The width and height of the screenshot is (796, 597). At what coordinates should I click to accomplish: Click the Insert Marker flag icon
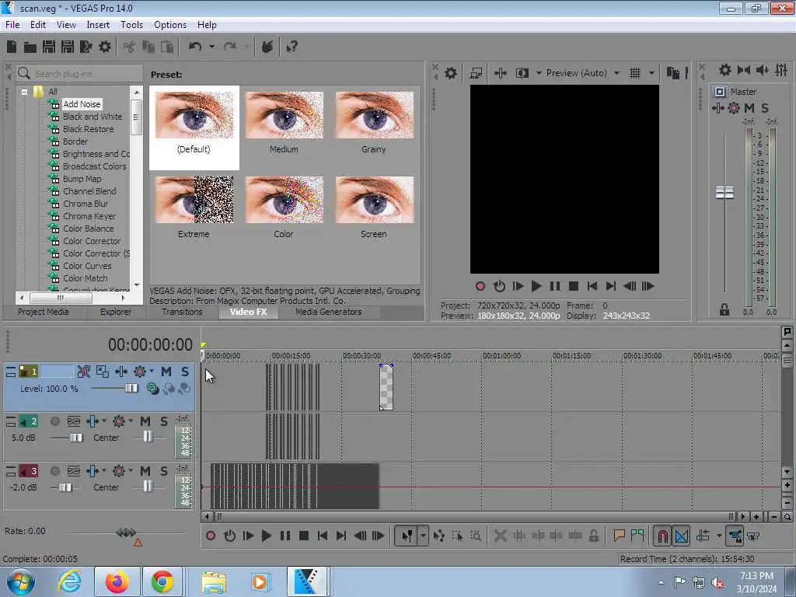619,536
